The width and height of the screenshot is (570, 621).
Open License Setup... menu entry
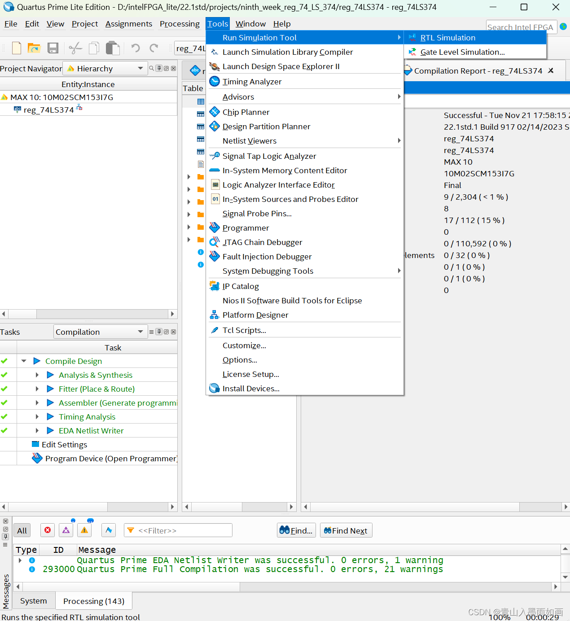251,374
